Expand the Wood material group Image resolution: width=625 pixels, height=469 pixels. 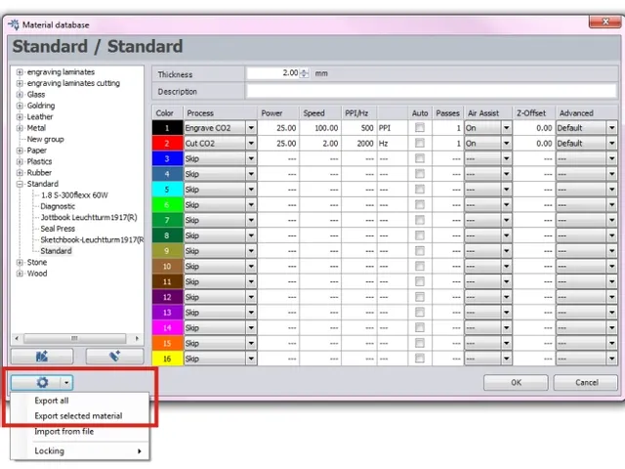point(19,274)
